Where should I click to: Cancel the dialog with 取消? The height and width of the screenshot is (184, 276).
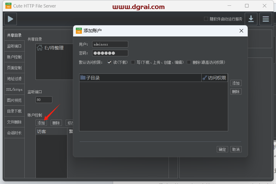[x=236, y=149]
